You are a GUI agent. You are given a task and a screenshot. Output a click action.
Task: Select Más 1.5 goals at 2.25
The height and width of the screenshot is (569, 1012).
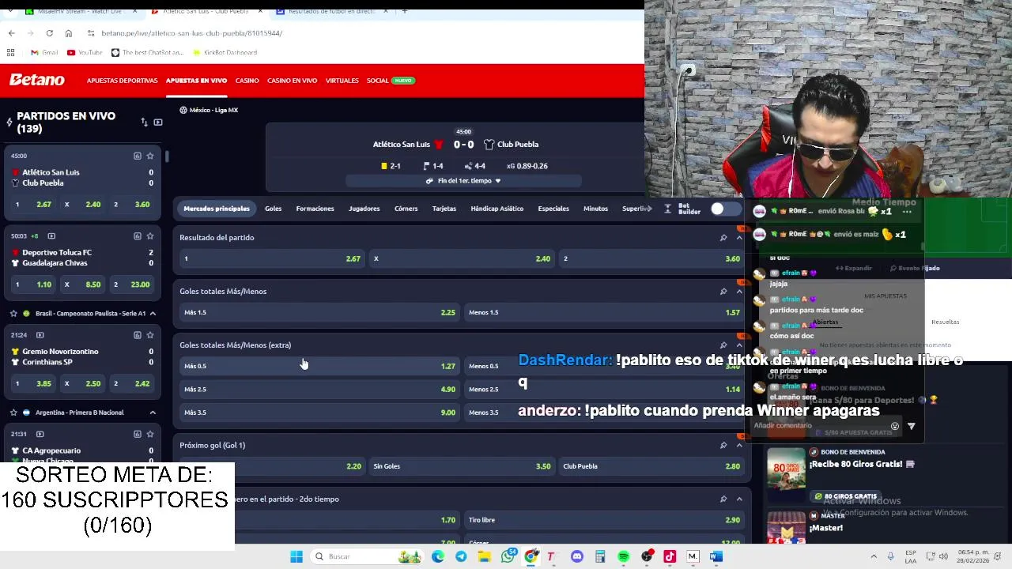[319, 312]
